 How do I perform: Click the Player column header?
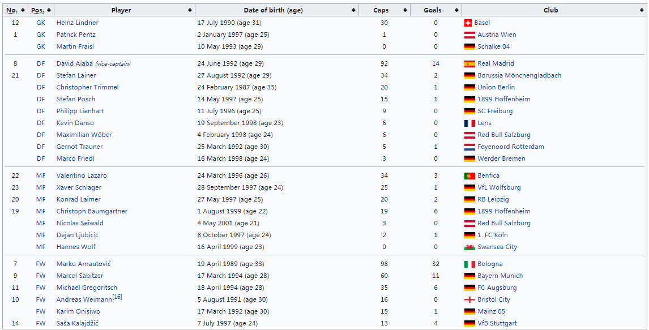click(121, 10)
